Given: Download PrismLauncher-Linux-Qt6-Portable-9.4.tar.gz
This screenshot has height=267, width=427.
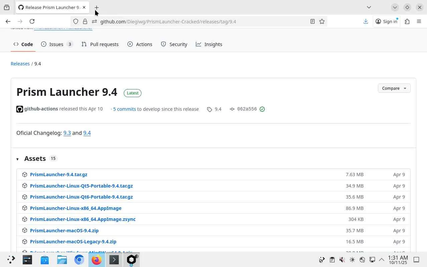Looking at the screenshot, I should coord(81,197).
